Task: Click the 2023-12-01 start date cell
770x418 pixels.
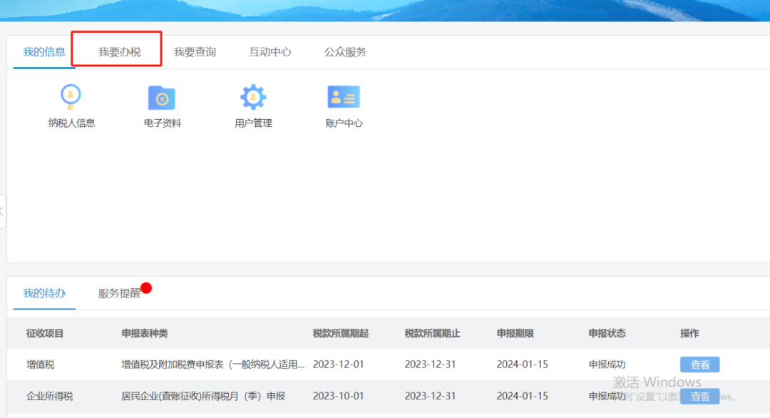Action: 339,365
